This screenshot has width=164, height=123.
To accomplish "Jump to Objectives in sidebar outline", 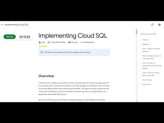I will 146,44.
